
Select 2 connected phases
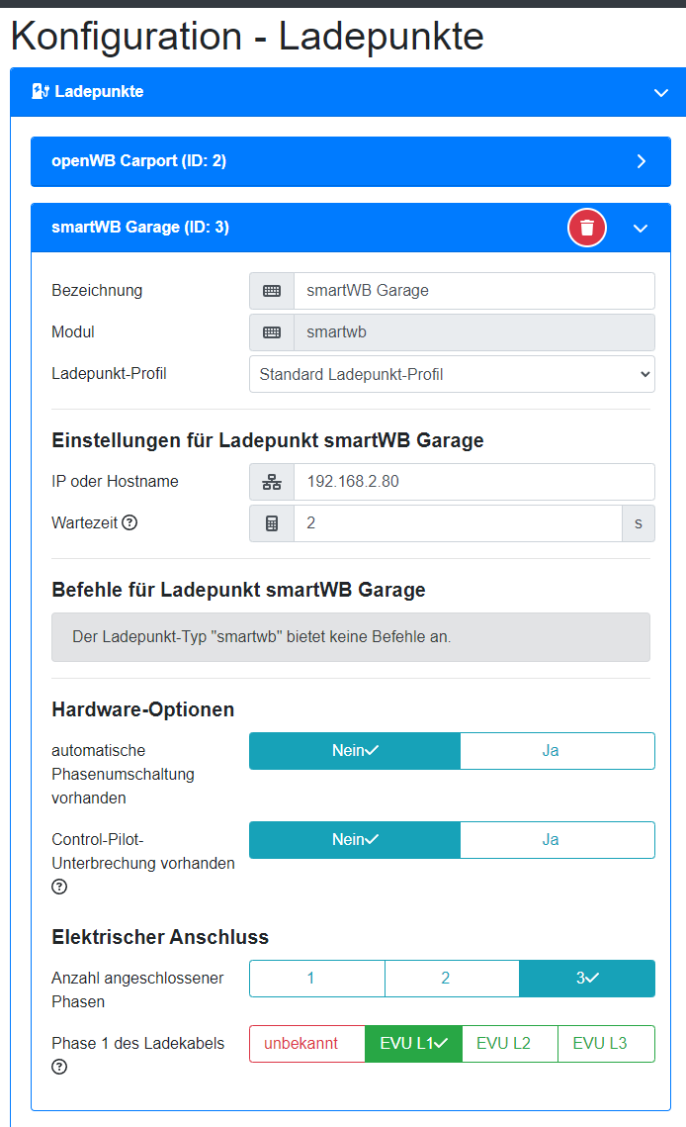pos(452,979)
